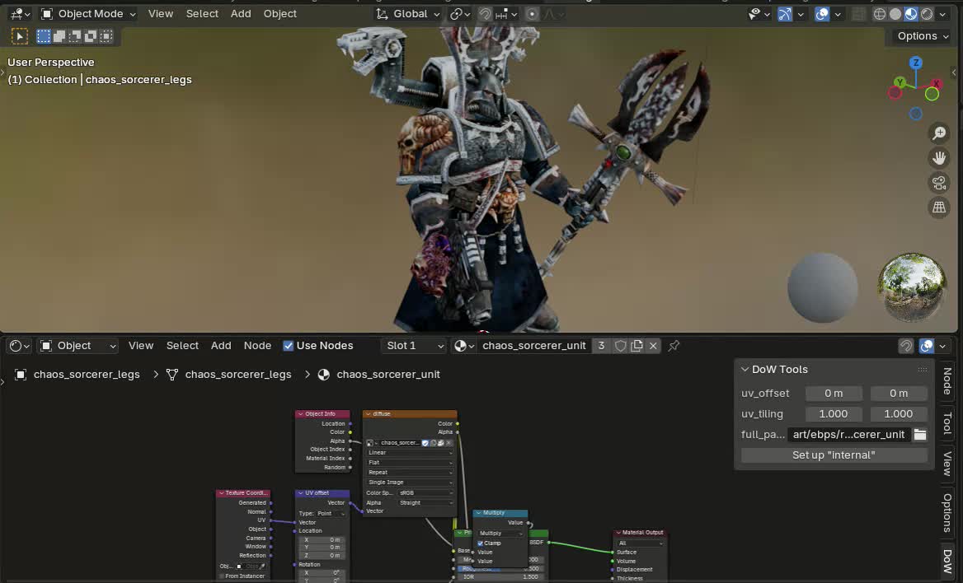The height and width of the screenshot is (583, 963).
Task: Toggle viewport overlays display
Action: tap(822, 13)
